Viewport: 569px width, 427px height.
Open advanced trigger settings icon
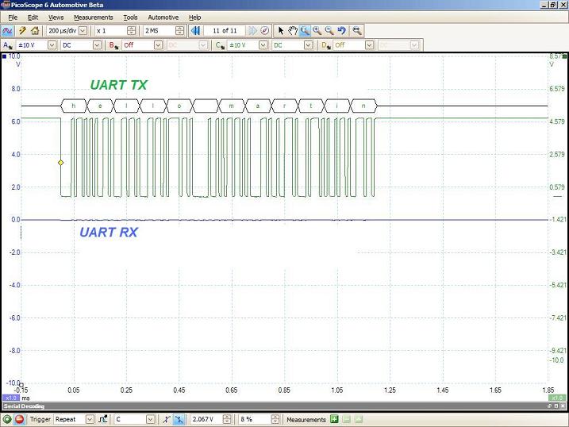tap(103, 420)
